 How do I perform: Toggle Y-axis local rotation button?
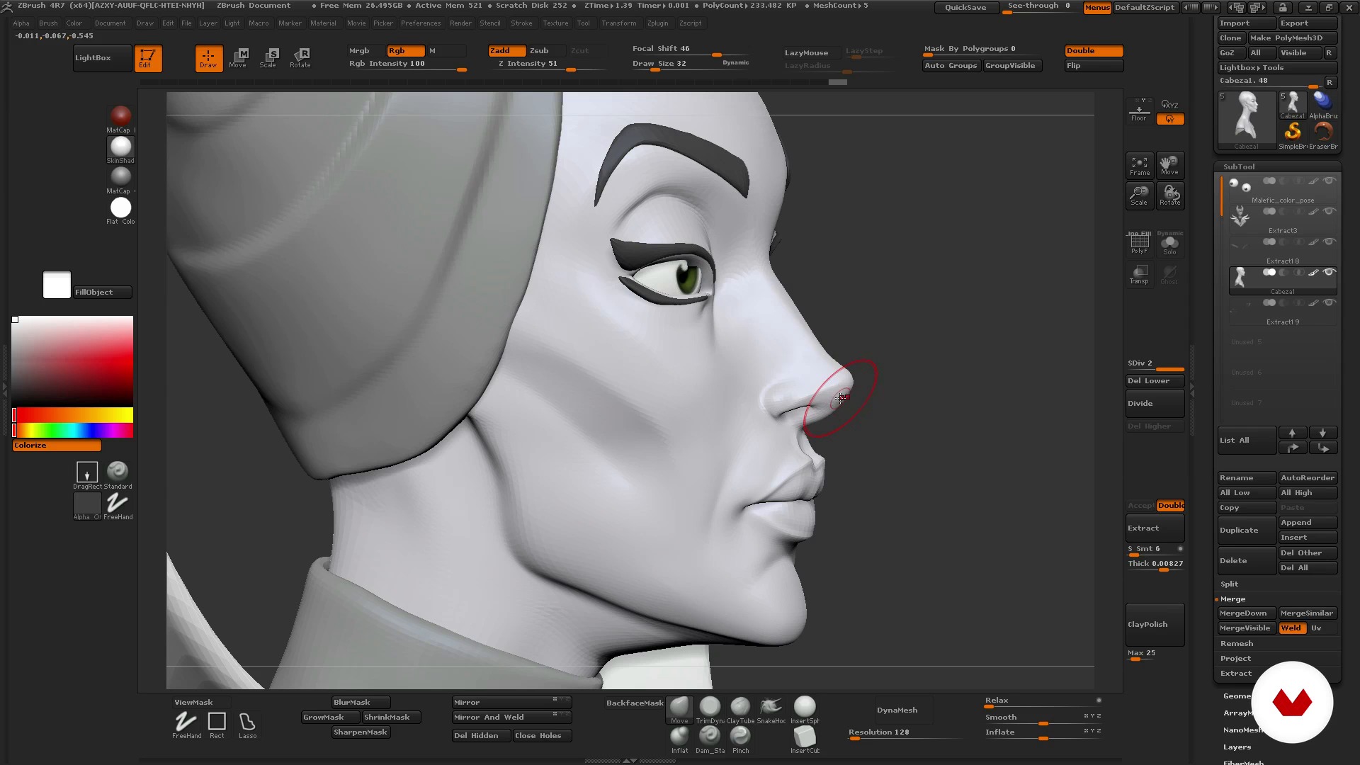[x=1170, y=119]
